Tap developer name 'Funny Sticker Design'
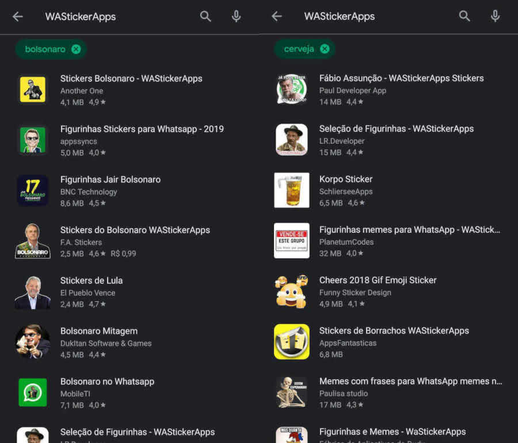The width and height of the screenshot is (518, 443). coord(355,292)
